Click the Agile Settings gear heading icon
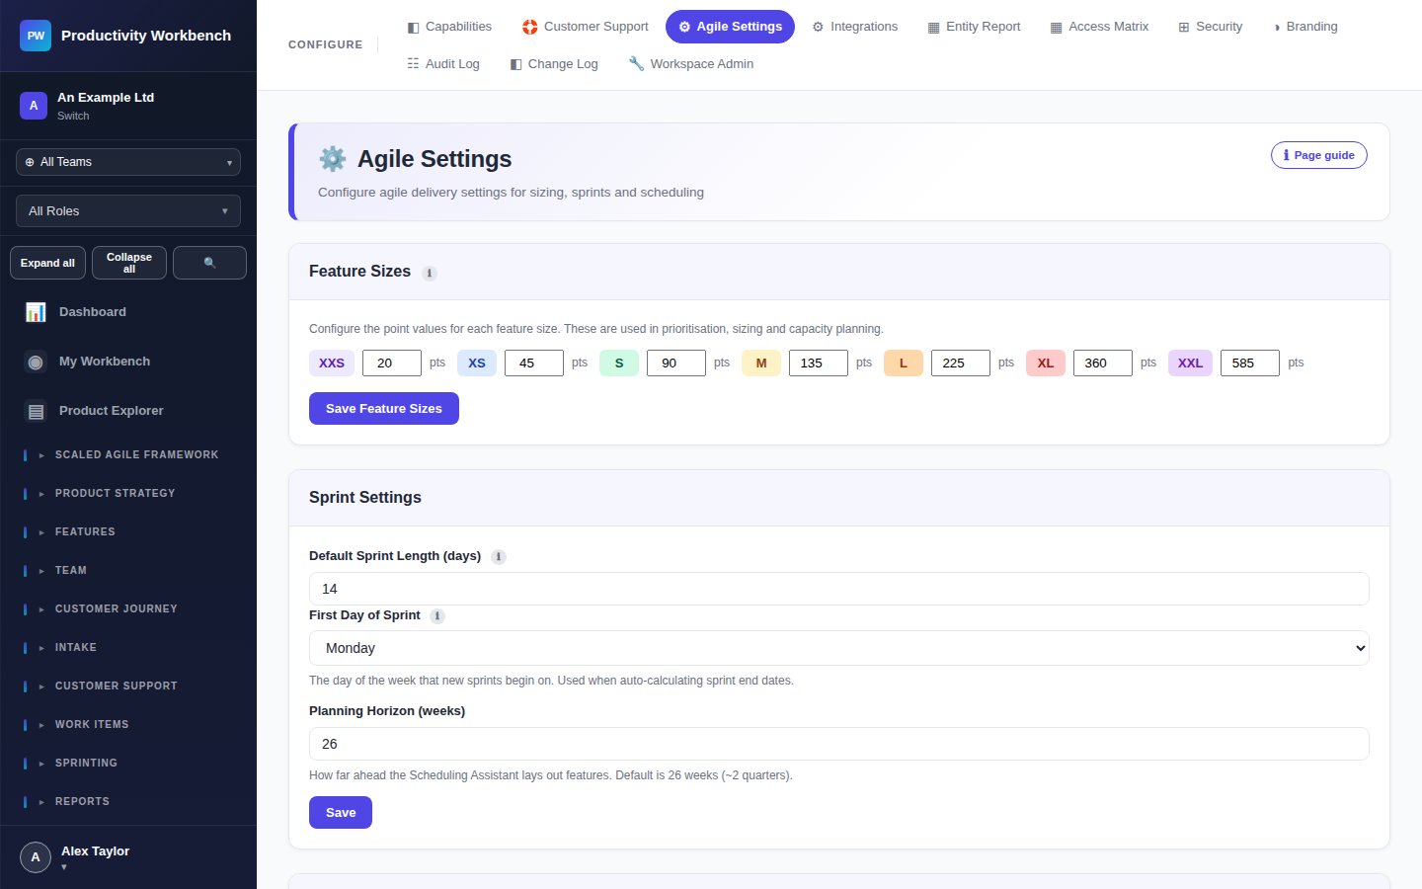 (x=333, y=159)
